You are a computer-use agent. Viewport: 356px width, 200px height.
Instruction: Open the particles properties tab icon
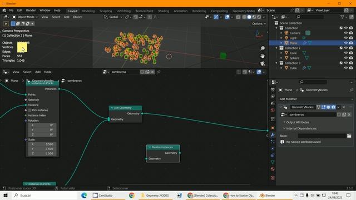(273, 142)
